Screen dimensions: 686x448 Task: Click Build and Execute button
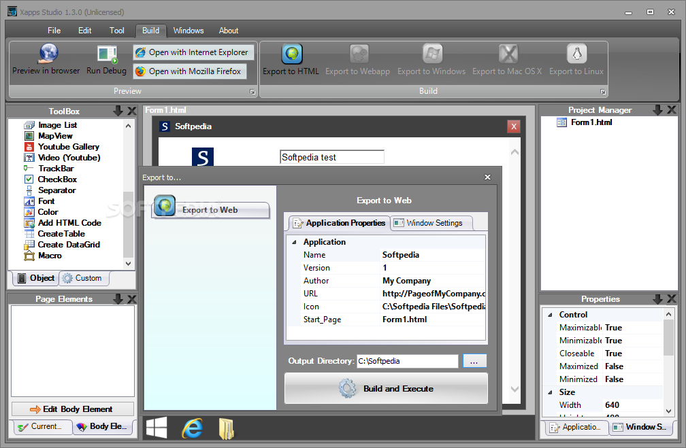coord(386,389)
